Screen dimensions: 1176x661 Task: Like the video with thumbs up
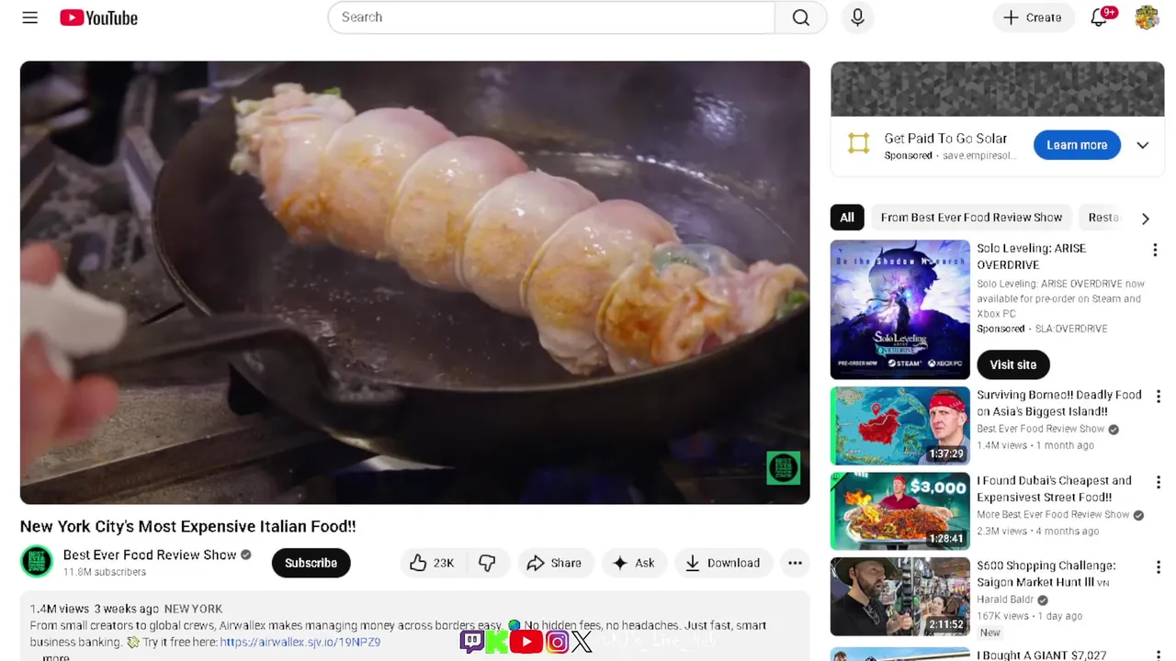(432, 563)
